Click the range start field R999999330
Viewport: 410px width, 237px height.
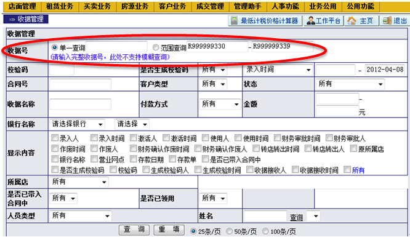[x=217, y=47]
